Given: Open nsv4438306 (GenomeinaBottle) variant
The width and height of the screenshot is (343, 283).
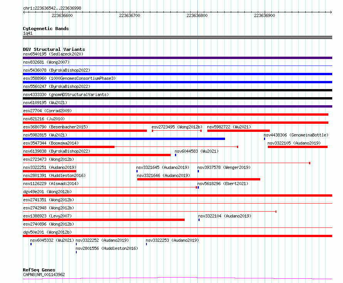Looking at the screenshot, I should click(x=296, y=135).
